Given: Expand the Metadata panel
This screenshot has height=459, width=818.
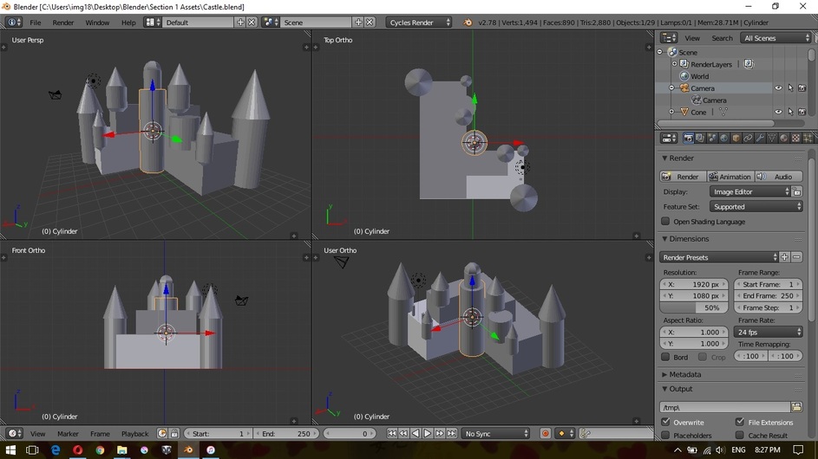Looking at the screenshot, I should point(684,375).
